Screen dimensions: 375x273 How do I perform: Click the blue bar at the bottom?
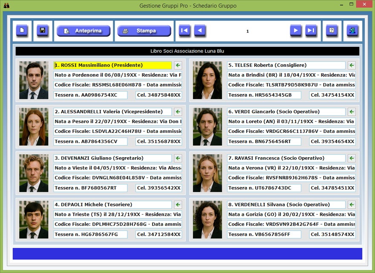(x=187, y=254)
